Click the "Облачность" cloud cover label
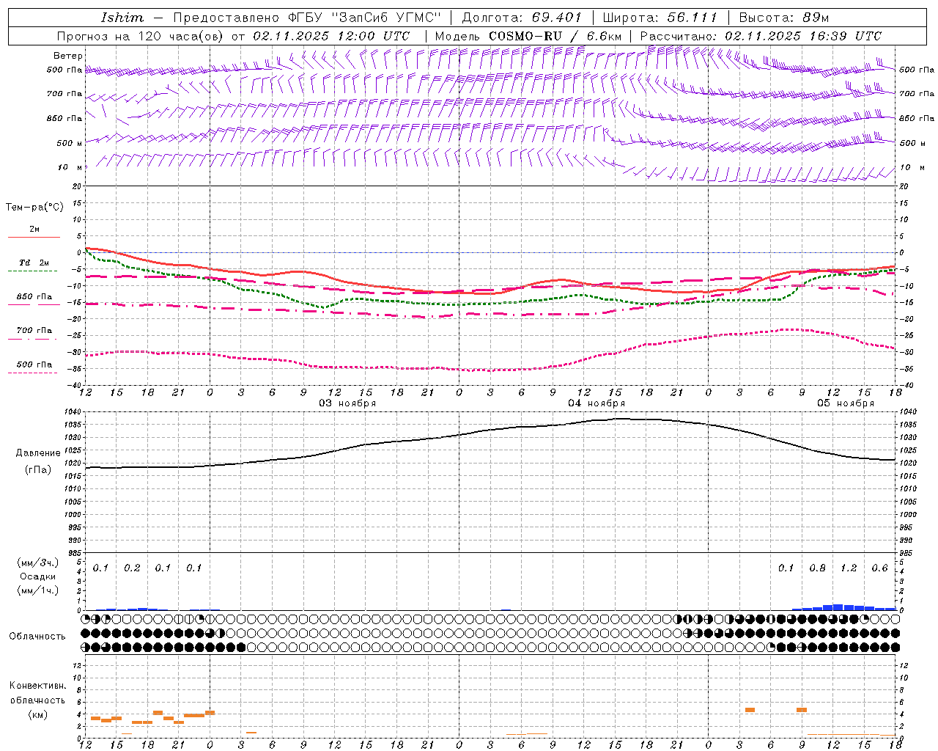 37,637
